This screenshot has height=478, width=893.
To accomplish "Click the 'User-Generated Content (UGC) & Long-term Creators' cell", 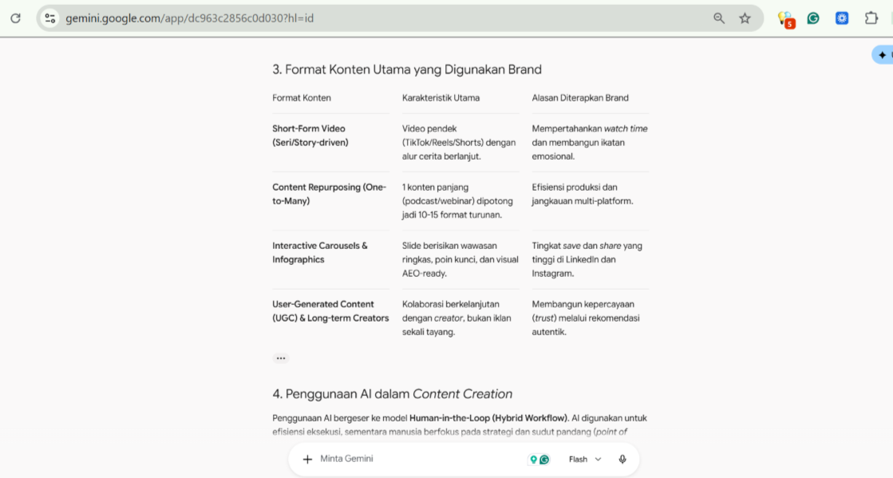I will pos(330,311).
